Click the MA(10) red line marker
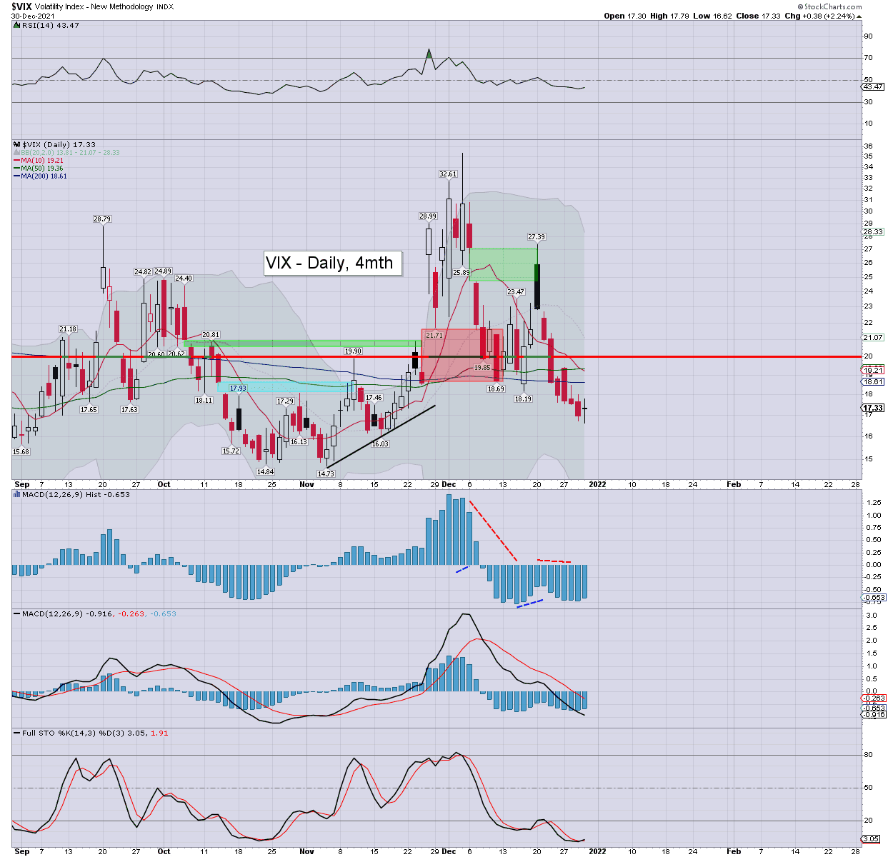Viewport: 893px width, 857px height. coord(16,161)
